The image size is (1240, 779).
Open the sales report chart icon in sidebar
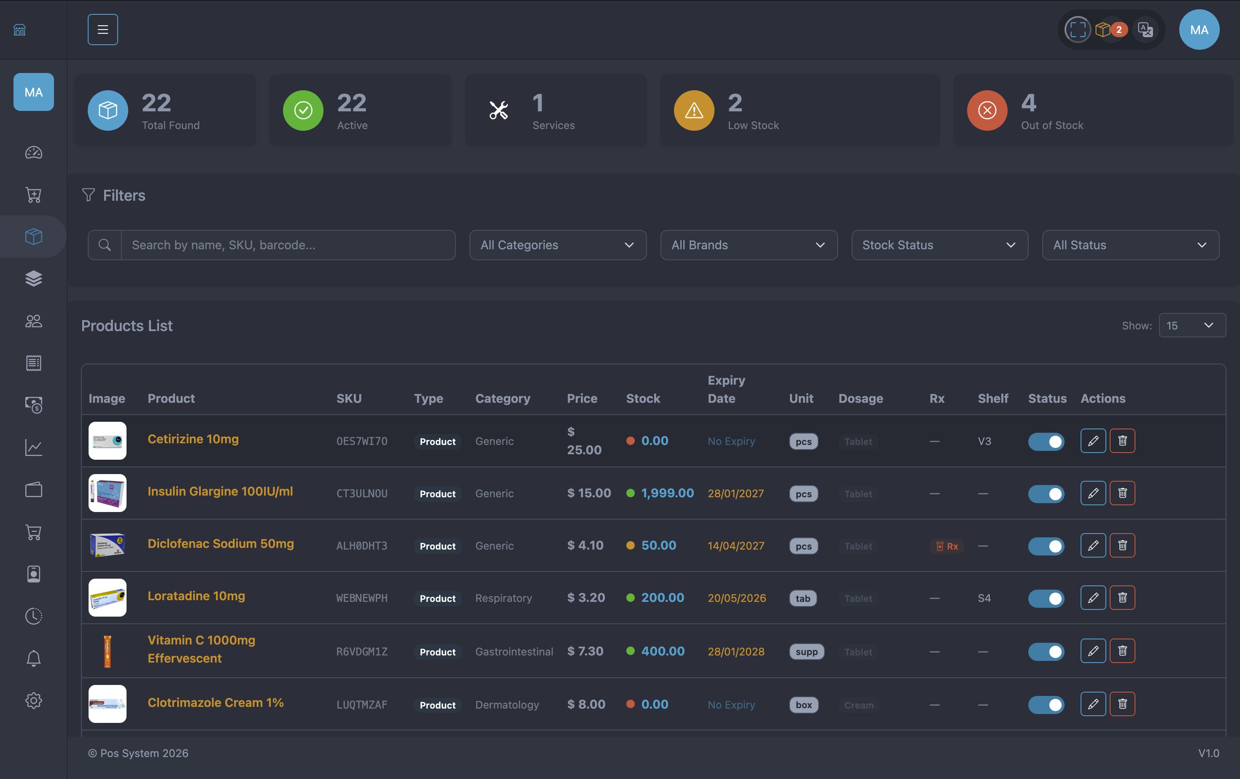33,447
